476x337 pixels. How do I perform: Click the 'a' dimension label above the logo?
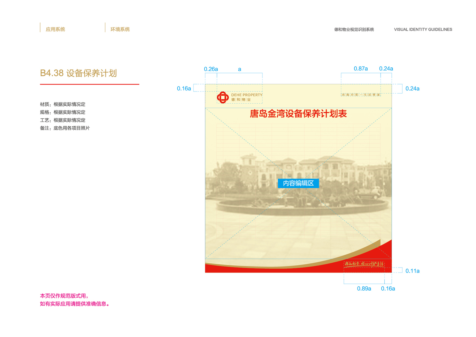(239, 69)
